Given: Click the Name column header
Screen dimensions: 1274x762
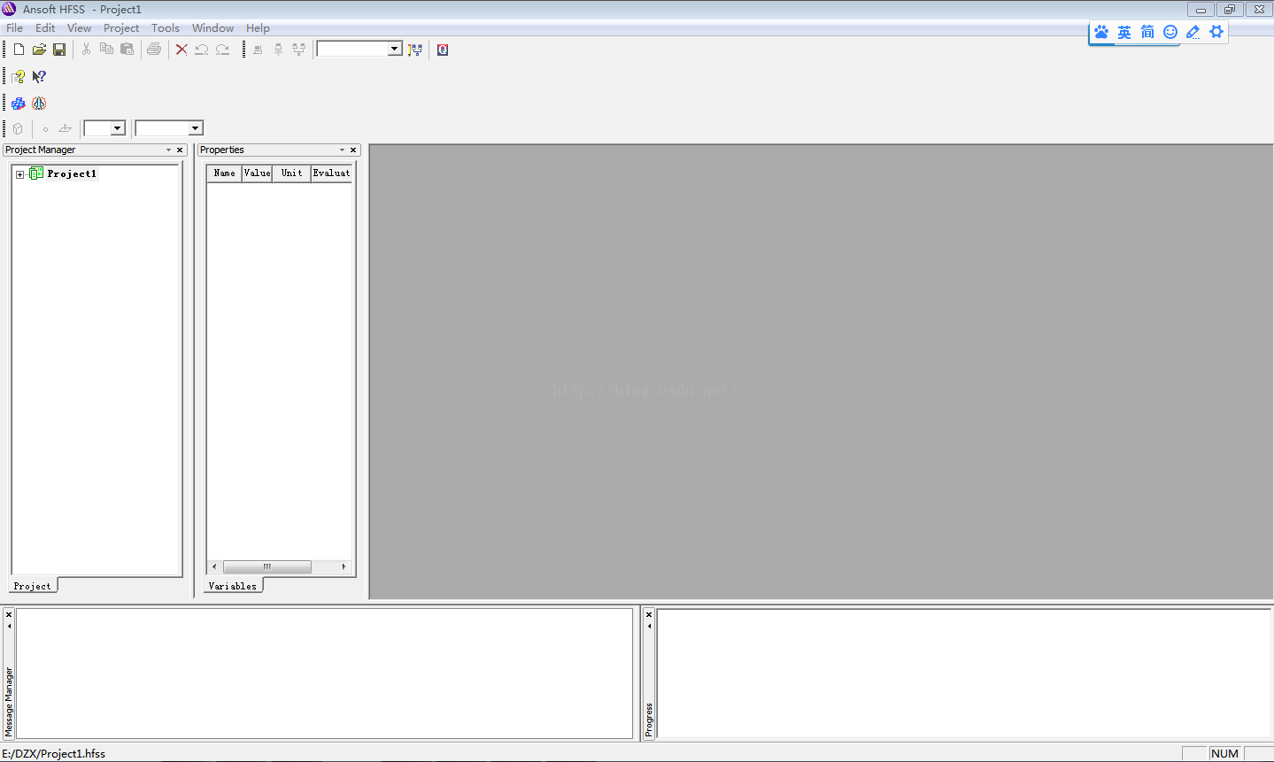Looking at the screenshot, I should click(224, 173).
